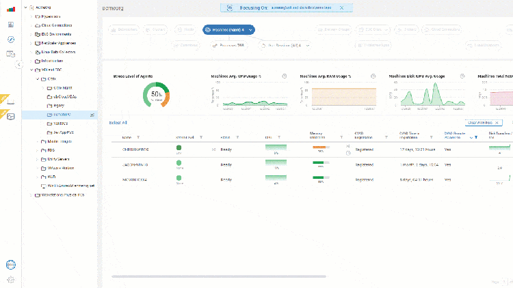The image size is (513, 288).
Task: Close the Focusing On banner
Action: coord(341,8)
